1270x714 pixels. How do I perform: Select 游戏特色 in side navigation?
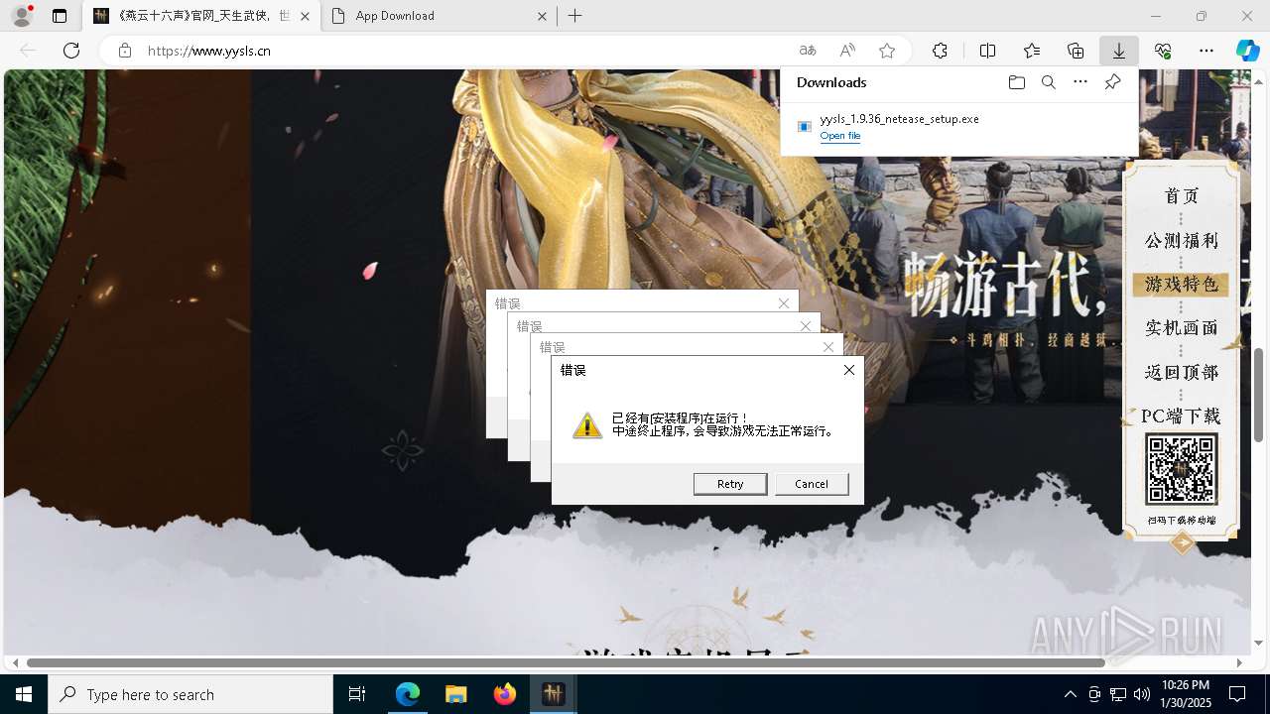[1182, 285]
